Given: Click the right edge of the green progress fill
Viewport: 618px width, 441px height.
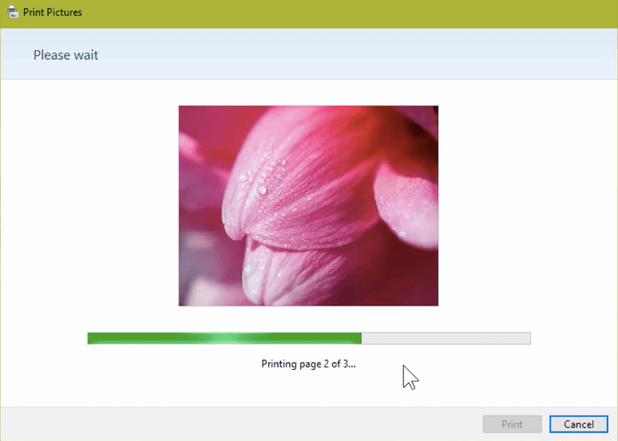Looking at the screenshot, I should click(359, 339).
